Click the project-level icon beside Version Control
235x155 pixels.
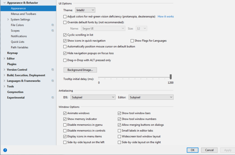[x=53, y=70]
